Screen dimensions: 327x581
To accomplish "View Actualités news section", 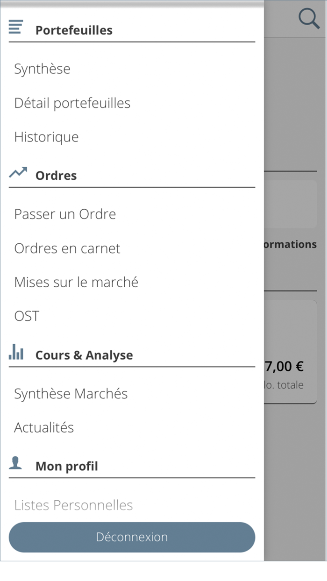I will pyautogui.click(x=44, y=427).
